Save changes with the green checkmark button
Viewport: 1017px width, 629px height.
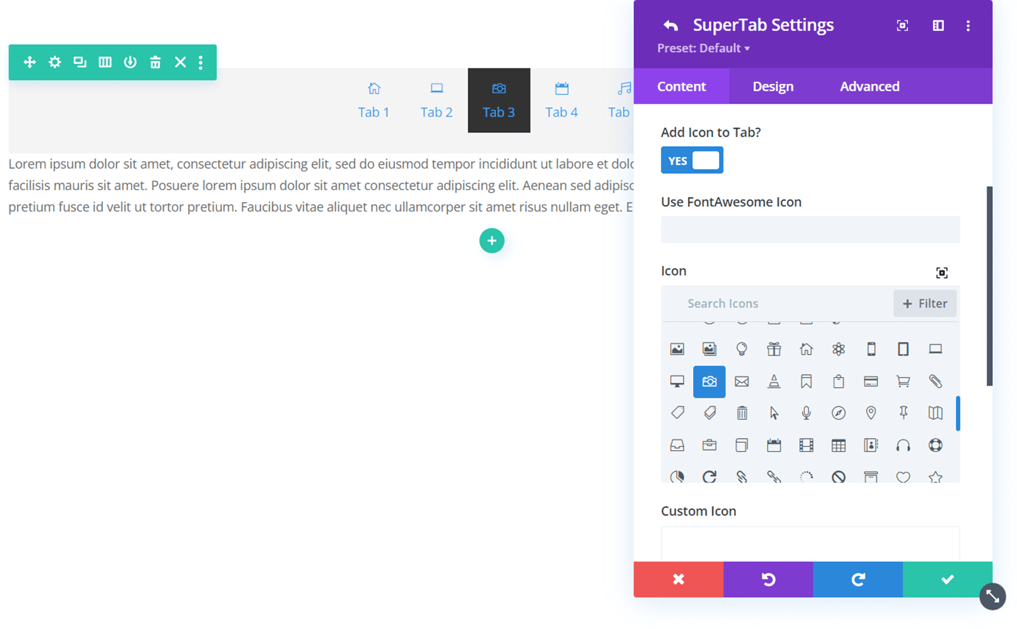[x=947, y=579]
